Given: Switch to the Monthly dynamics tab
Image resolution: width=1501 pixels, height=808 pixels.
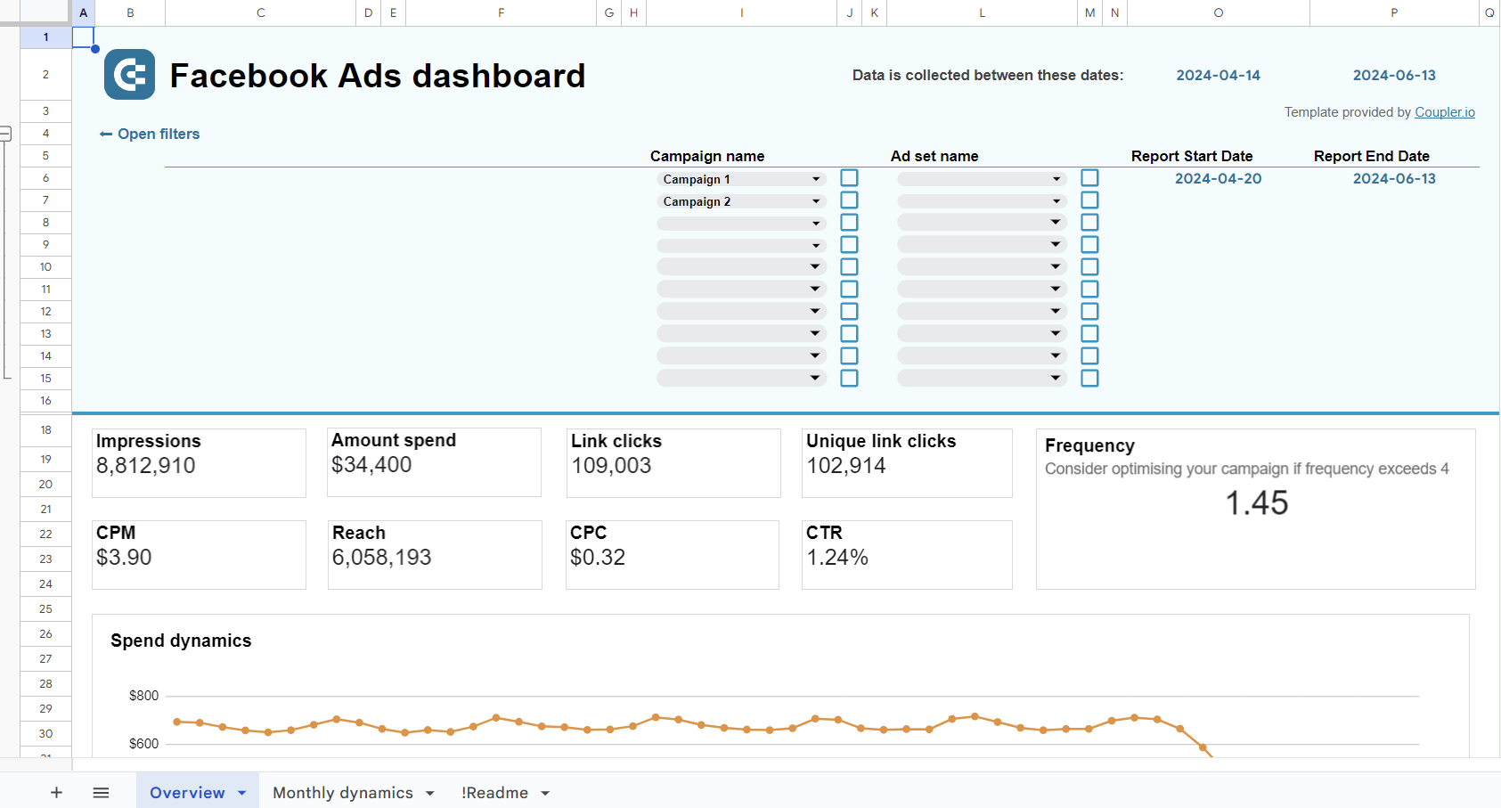Looking at the screenshot, I should [x=343, y=792].
